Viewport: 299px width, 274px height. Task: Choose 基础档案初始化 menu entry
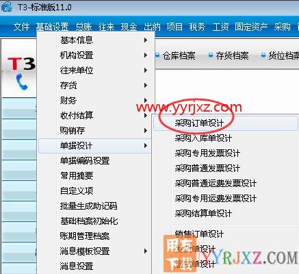coord(94,221)
